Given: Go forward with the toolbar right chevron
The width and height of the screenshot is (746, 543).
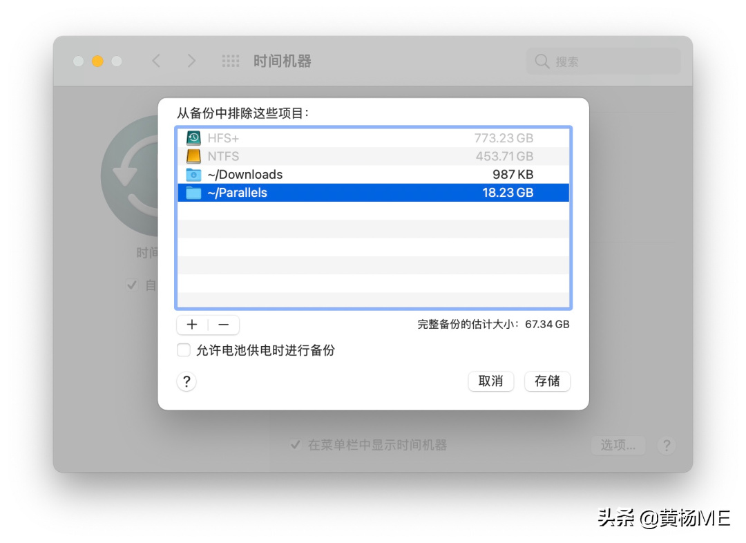Looking at the screenshot, I should pyautogui.click(x=191, y=61).
